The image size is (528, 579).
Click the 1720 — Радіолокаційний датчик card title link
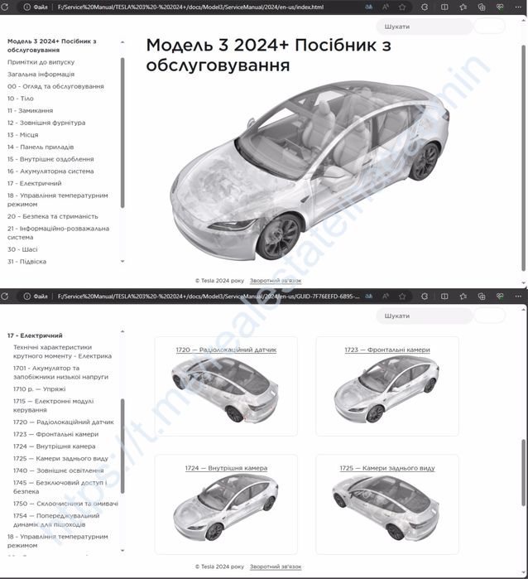tap(226, 350)
